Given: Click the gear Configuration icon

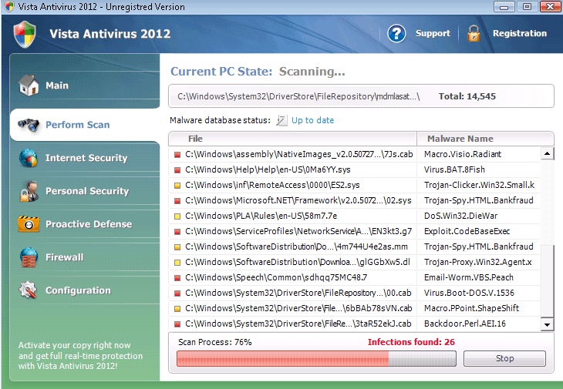Looking at the screenshot, I should pos(29,290).
